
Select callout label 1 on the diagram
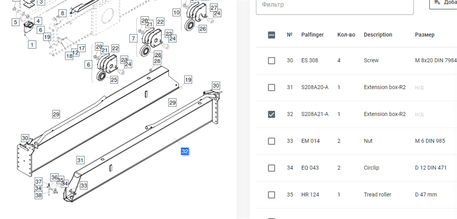32,45
